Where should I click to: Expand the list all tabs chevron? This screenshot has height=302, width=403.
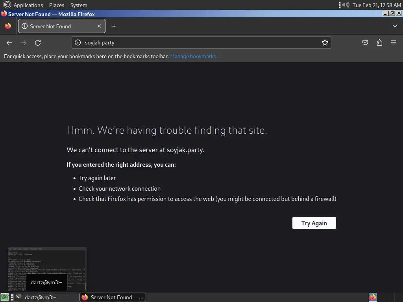[395, 26]
